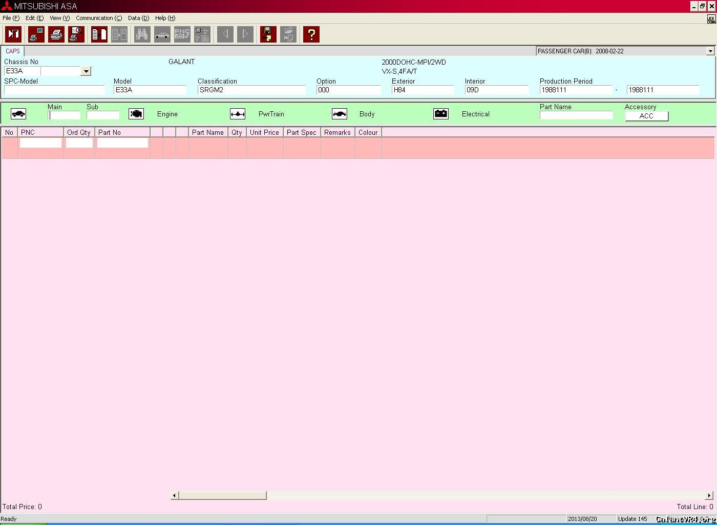Click the Part Name search field
The width and height of the screenshot is (717, 525).
pos(576,115)
